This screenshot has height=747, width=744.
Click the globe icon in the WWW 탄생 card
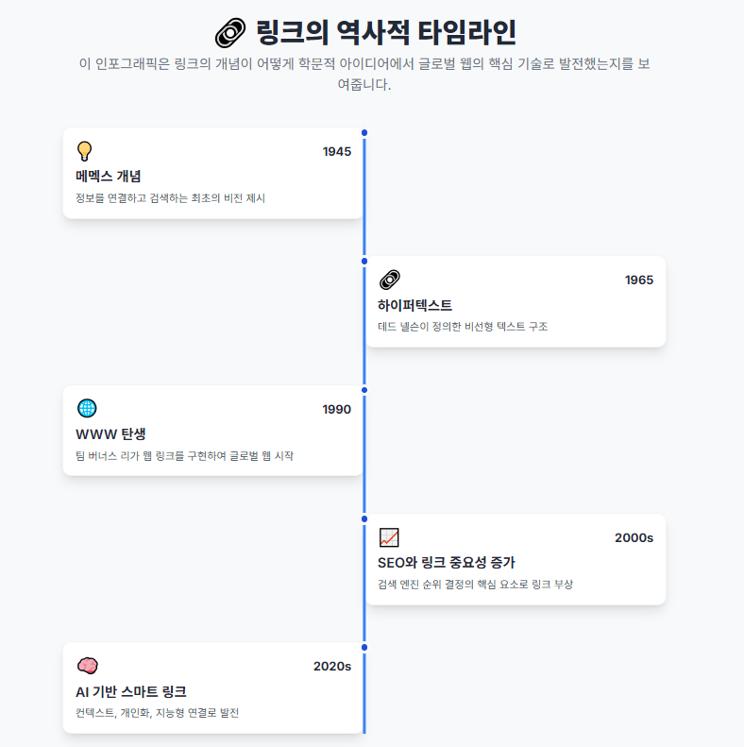tap(87, 408)
